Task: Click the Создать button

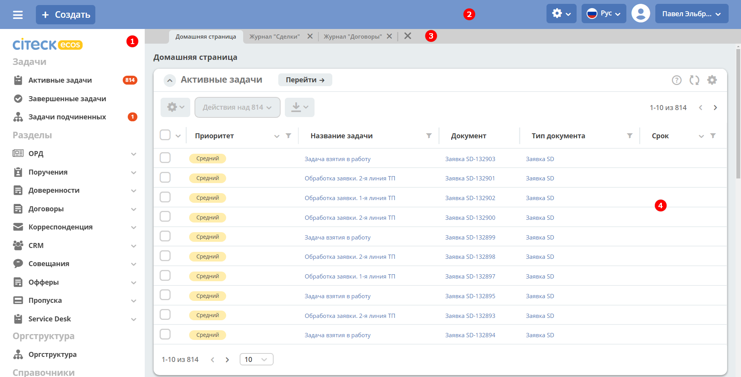Action: click(66, 15)
